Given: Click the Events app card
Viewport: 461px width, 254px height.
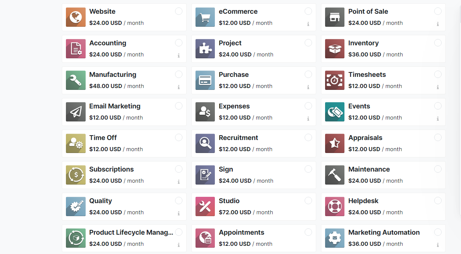Looking at the screenshot, I should pos(387,112).
